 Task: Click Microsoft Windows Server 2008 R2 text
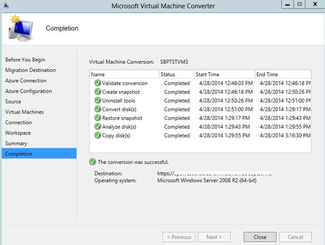tap(207, 180)
